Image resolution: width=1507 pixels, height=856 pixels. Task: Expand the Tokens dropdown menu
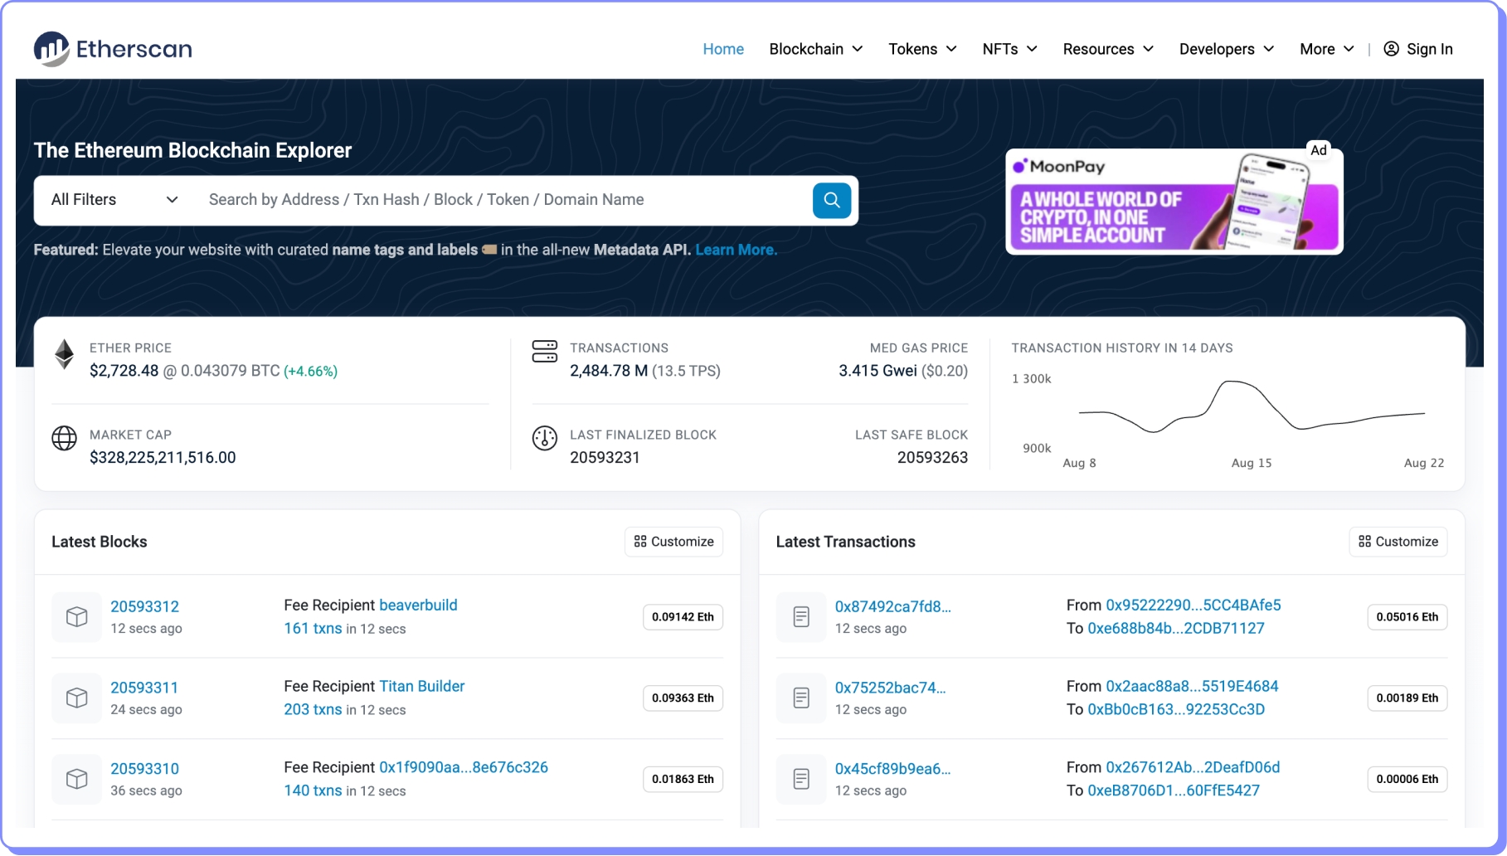pos(922,49)
